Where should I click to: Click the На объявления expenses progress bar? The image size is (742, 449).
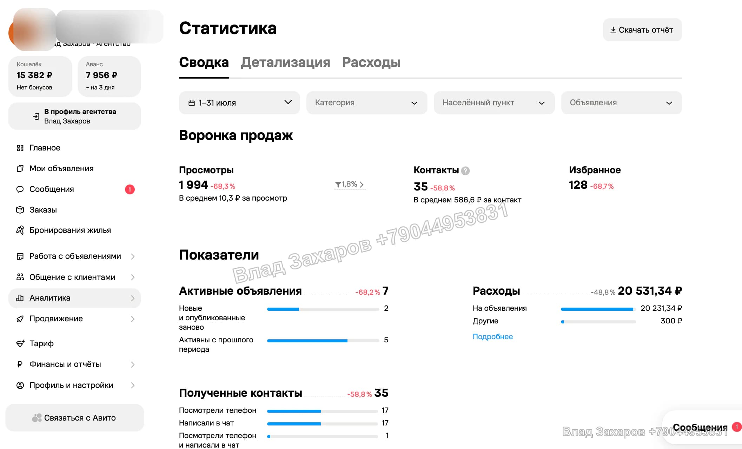[598, 309]
